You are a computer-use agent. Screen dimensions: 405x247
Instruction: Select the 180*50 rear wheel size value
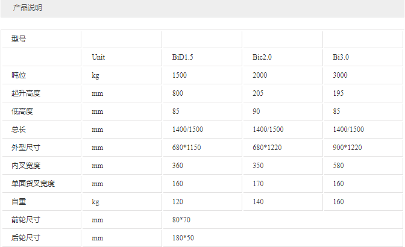(181, 238)
